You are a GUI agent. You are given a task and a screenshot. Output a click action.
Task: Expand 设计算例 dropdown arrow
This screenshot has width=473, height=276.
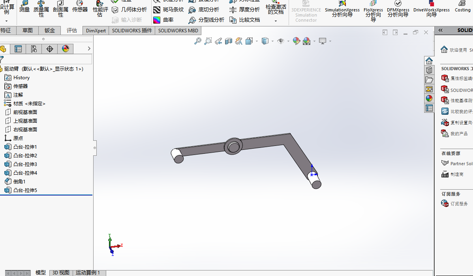coord(6,21)
